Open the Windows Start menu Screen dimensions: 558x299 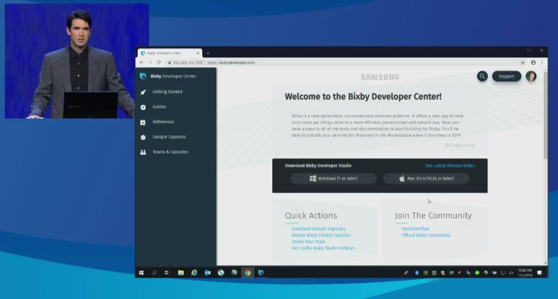coord(141,273)
